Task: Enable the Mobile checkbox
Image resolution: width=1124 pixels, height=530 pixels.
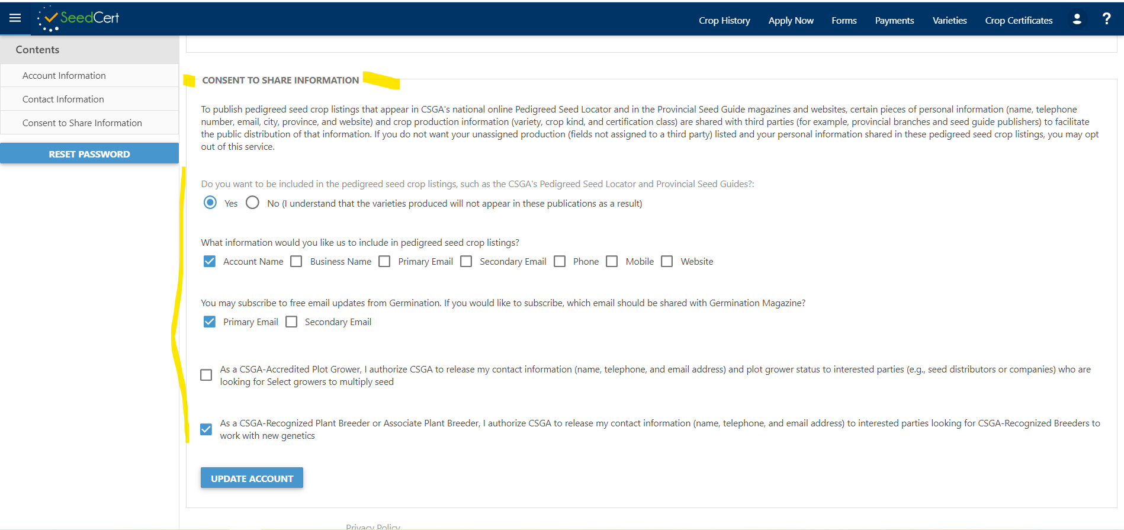Action: 612,261
